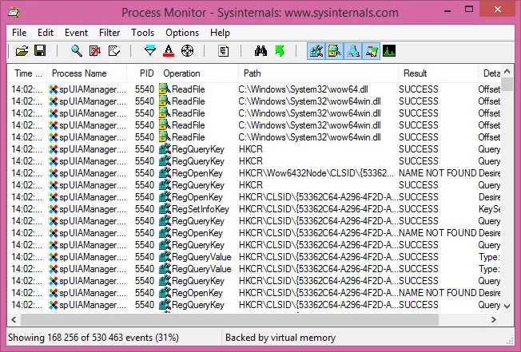Click the Time column header
The image size is (521, 352).
[x=27, y=73]
